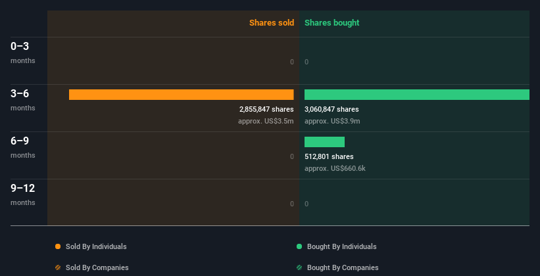Click the 3,060,847 shares value
The image size is (540, 276).
point(331,109)
